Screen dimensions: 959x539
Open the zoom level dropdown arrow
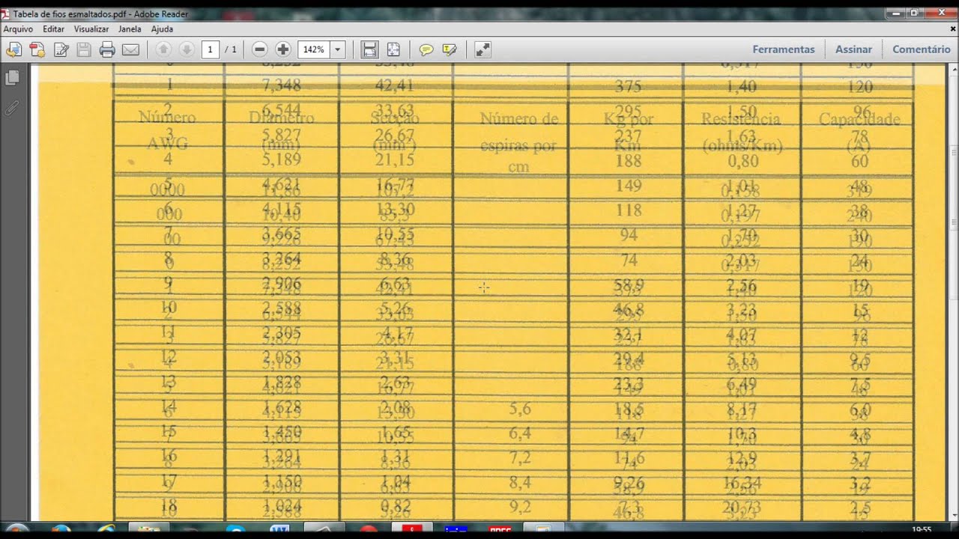(337, 49)
